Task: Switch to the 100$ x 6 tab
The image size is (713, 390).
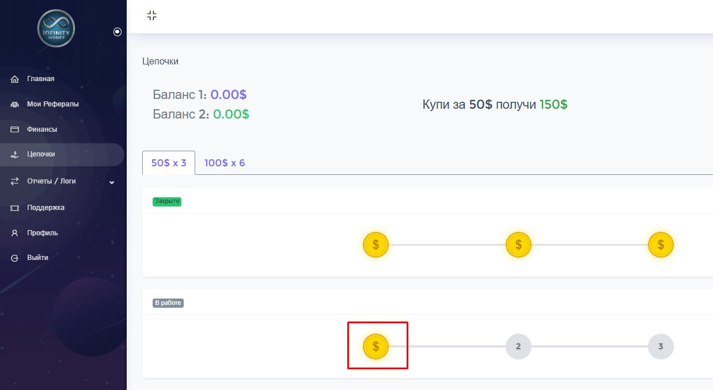Action: click(225, 163)
